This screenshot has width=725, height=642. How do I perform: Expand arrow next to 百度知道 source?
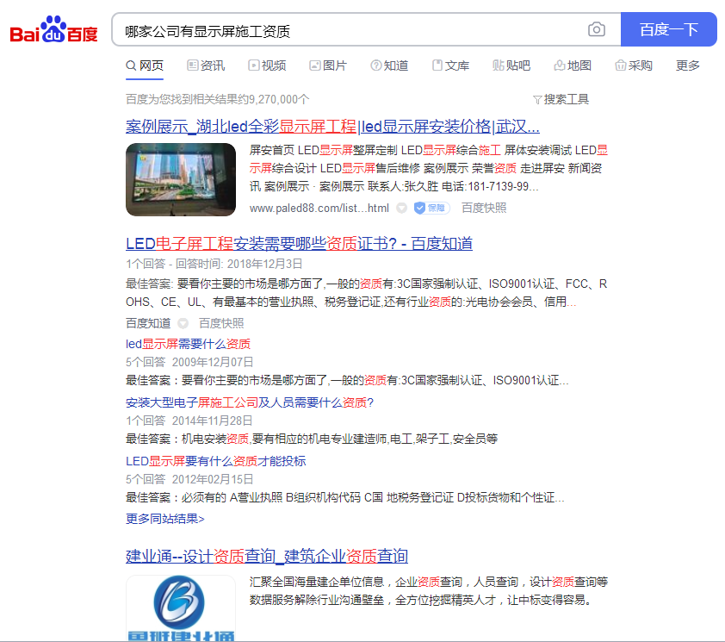coord(183,323)
